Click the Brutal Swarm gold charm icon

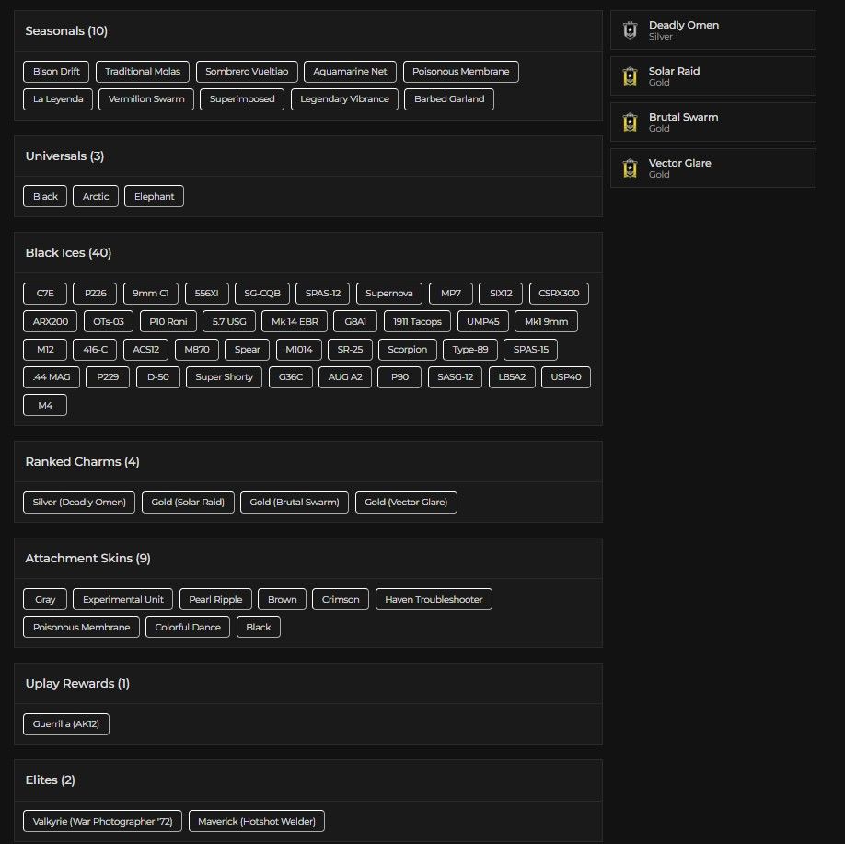pos(630,122)
